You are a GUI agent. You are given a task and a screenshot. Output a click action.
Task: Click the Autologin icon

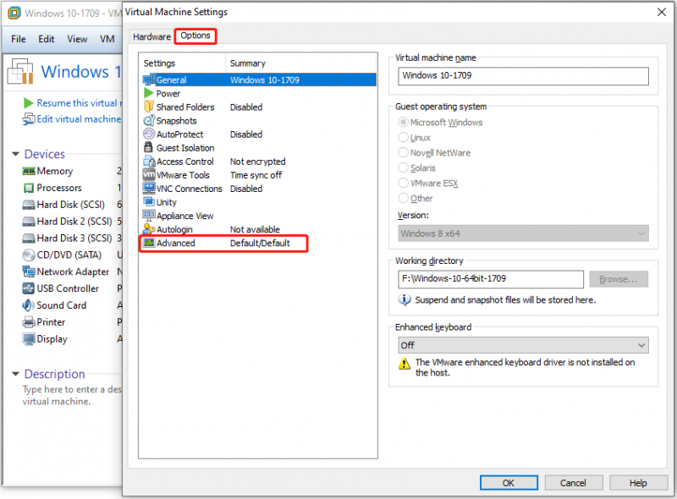tap(149, 229)
